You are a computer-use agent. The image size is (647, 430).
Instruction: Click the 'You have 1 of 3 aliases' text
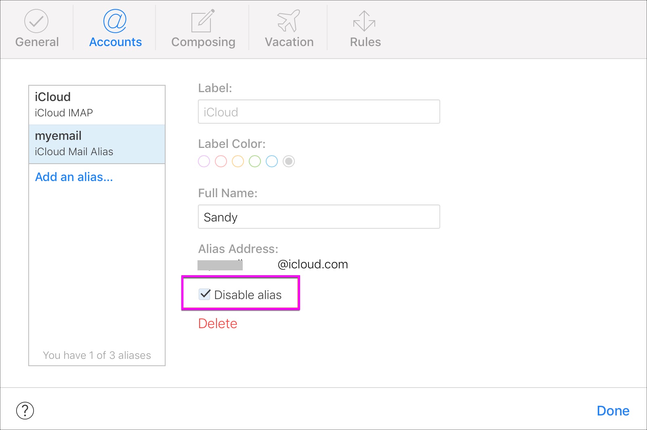coord(97,355)
